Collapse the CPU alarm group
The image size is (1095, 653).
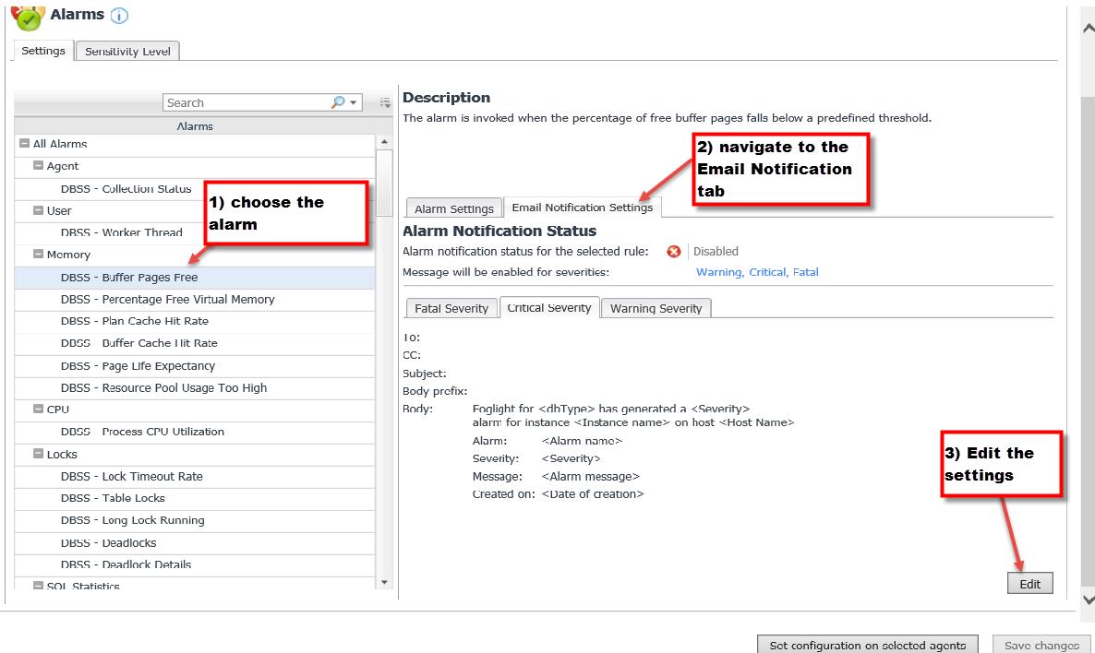(x=38, y=410)
